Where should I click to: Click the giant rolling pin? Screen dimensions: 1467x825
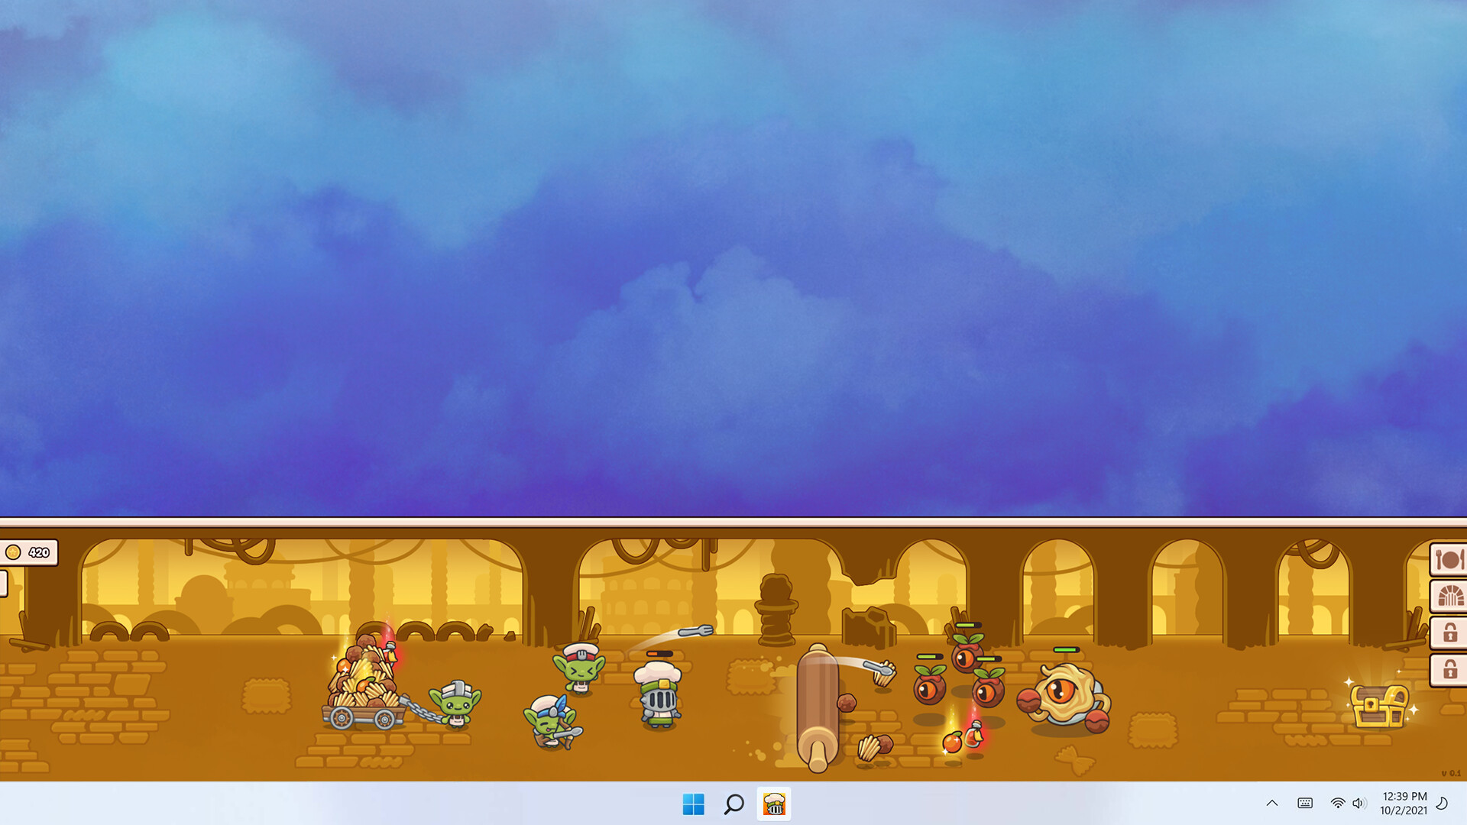coord(818,707)
